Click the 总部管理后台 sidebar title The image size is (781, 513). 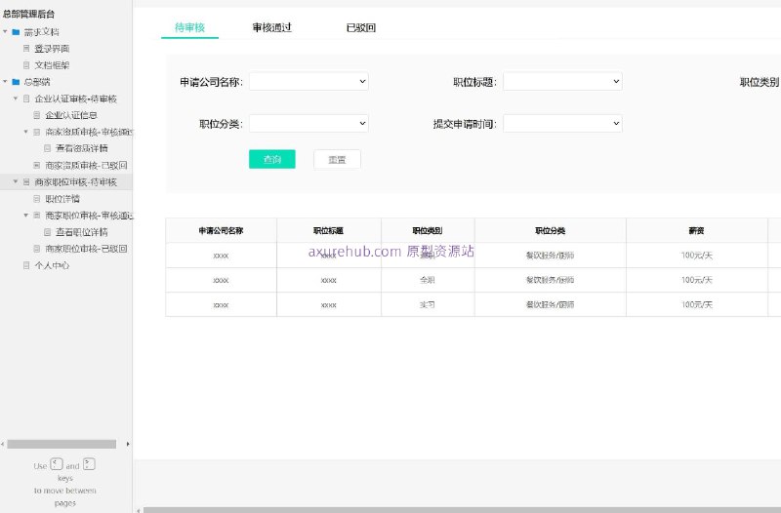(28, 14)
